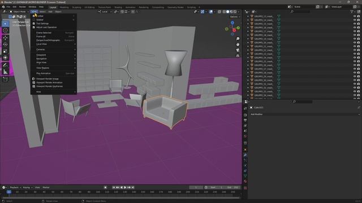The width and height of the screenshot is (362, 203).
Task: Open the Add Modifier dropdown
Action: click(305, 114)
